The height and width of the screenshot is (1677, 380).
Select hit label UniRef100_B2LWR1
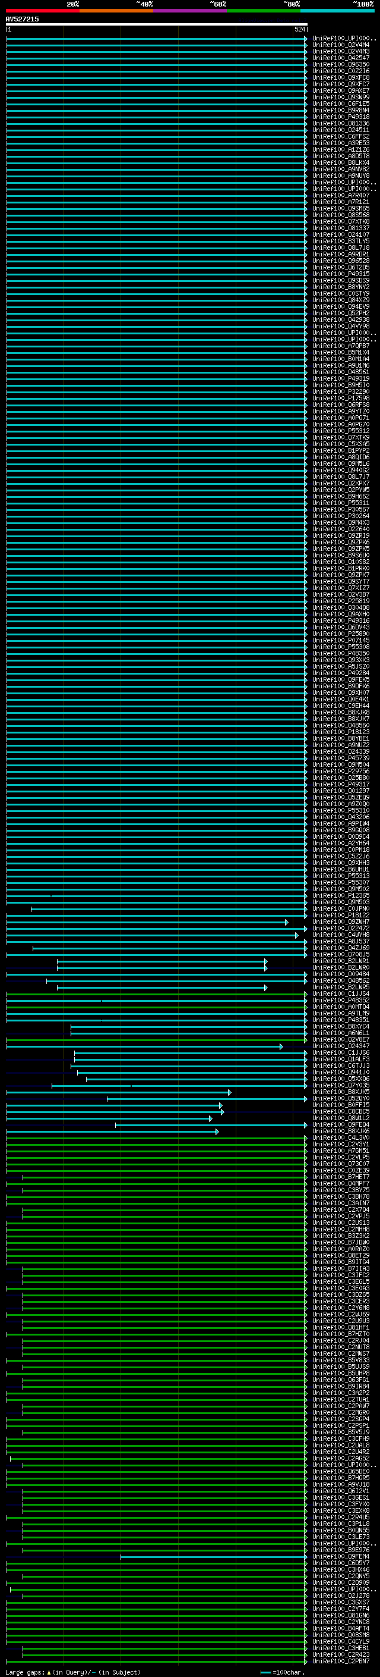point(341,961)
